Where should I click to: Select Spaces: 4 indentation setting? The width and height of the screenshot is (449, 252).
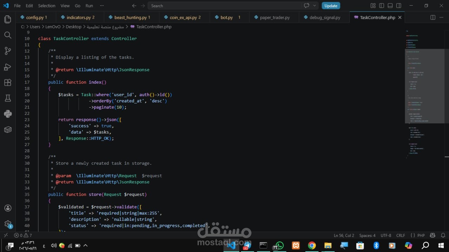[x=367, y=236]
